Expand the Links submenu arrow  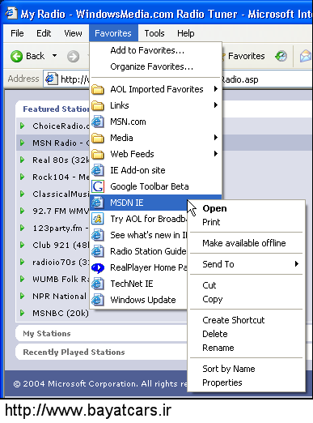click(215, 105)
